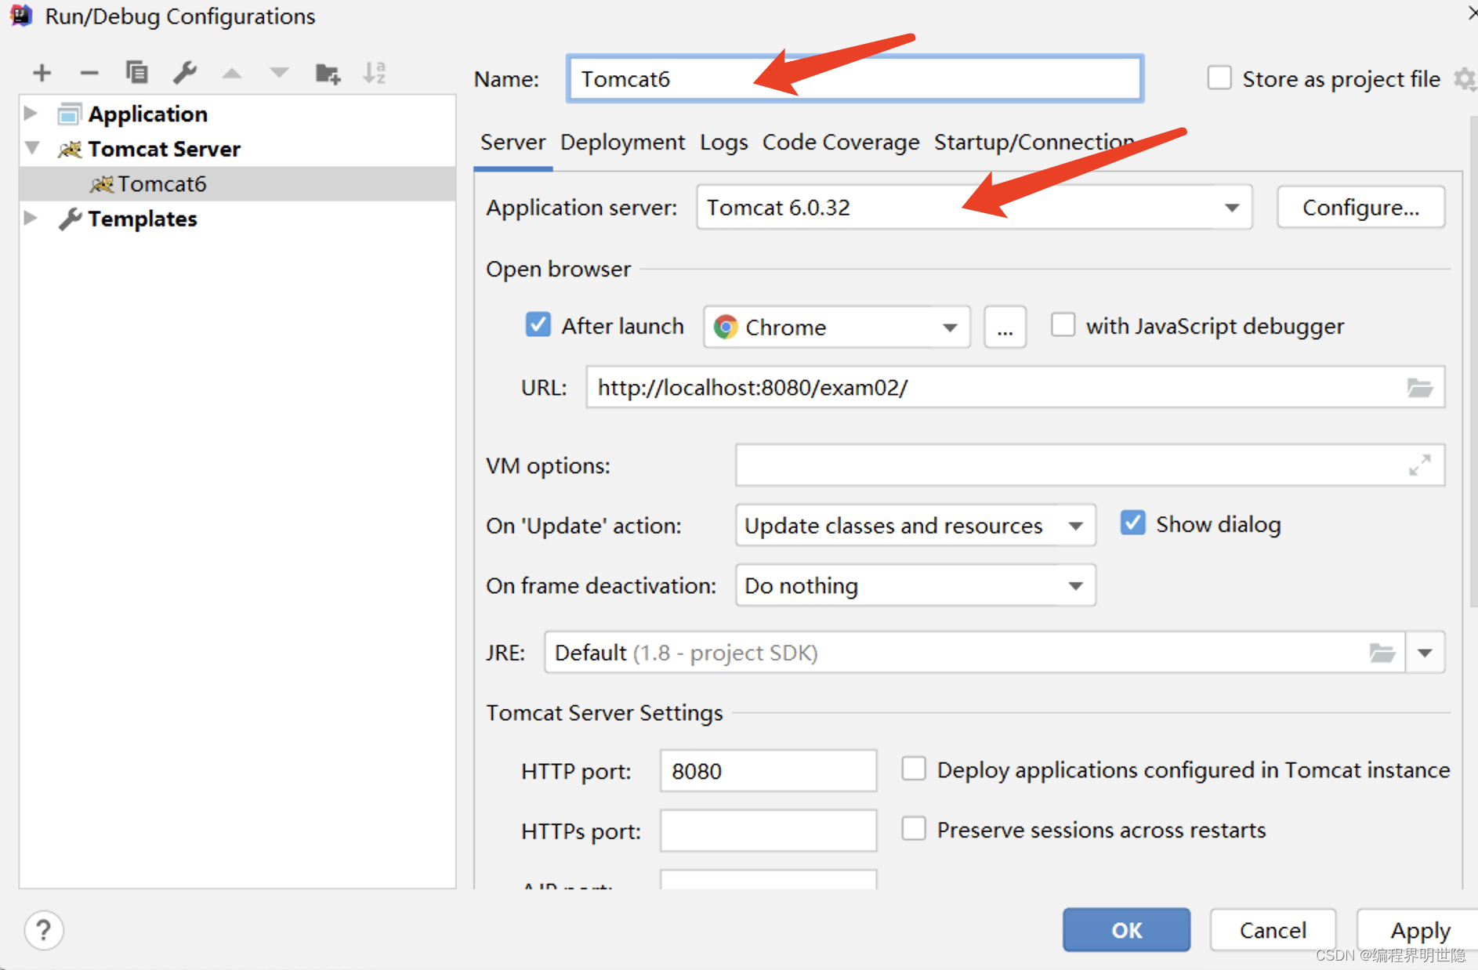Open JRE dropdown arrow
Screen dimensions: 1478x970
coord(1425,652)
